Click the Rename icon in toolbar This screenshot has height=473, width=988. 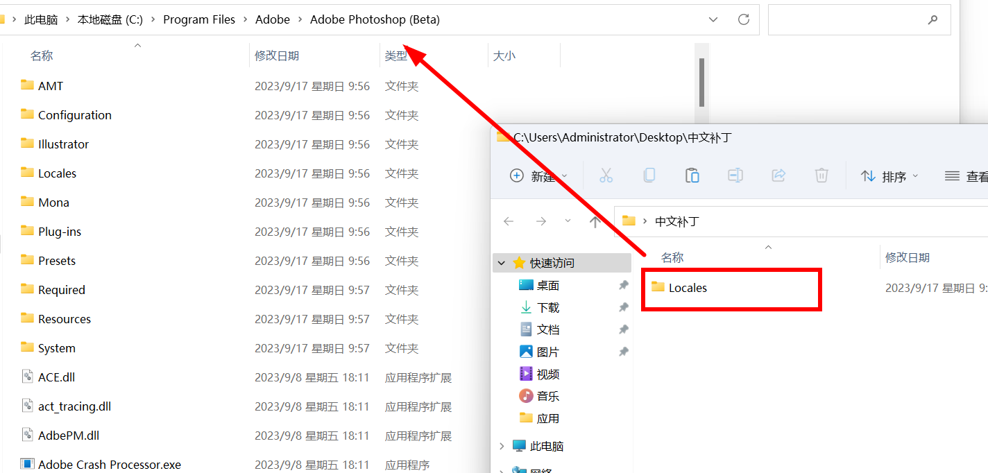point(735,176)
